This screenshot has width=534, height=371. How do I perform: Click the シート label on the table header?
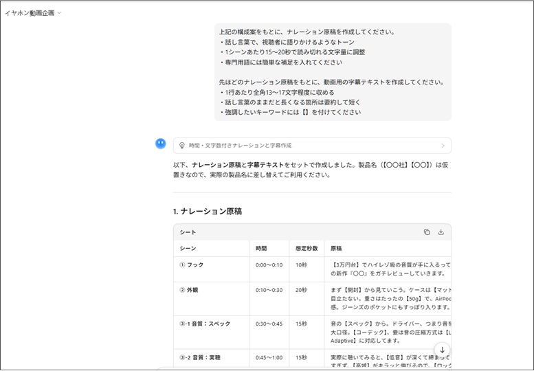[188, 232]
